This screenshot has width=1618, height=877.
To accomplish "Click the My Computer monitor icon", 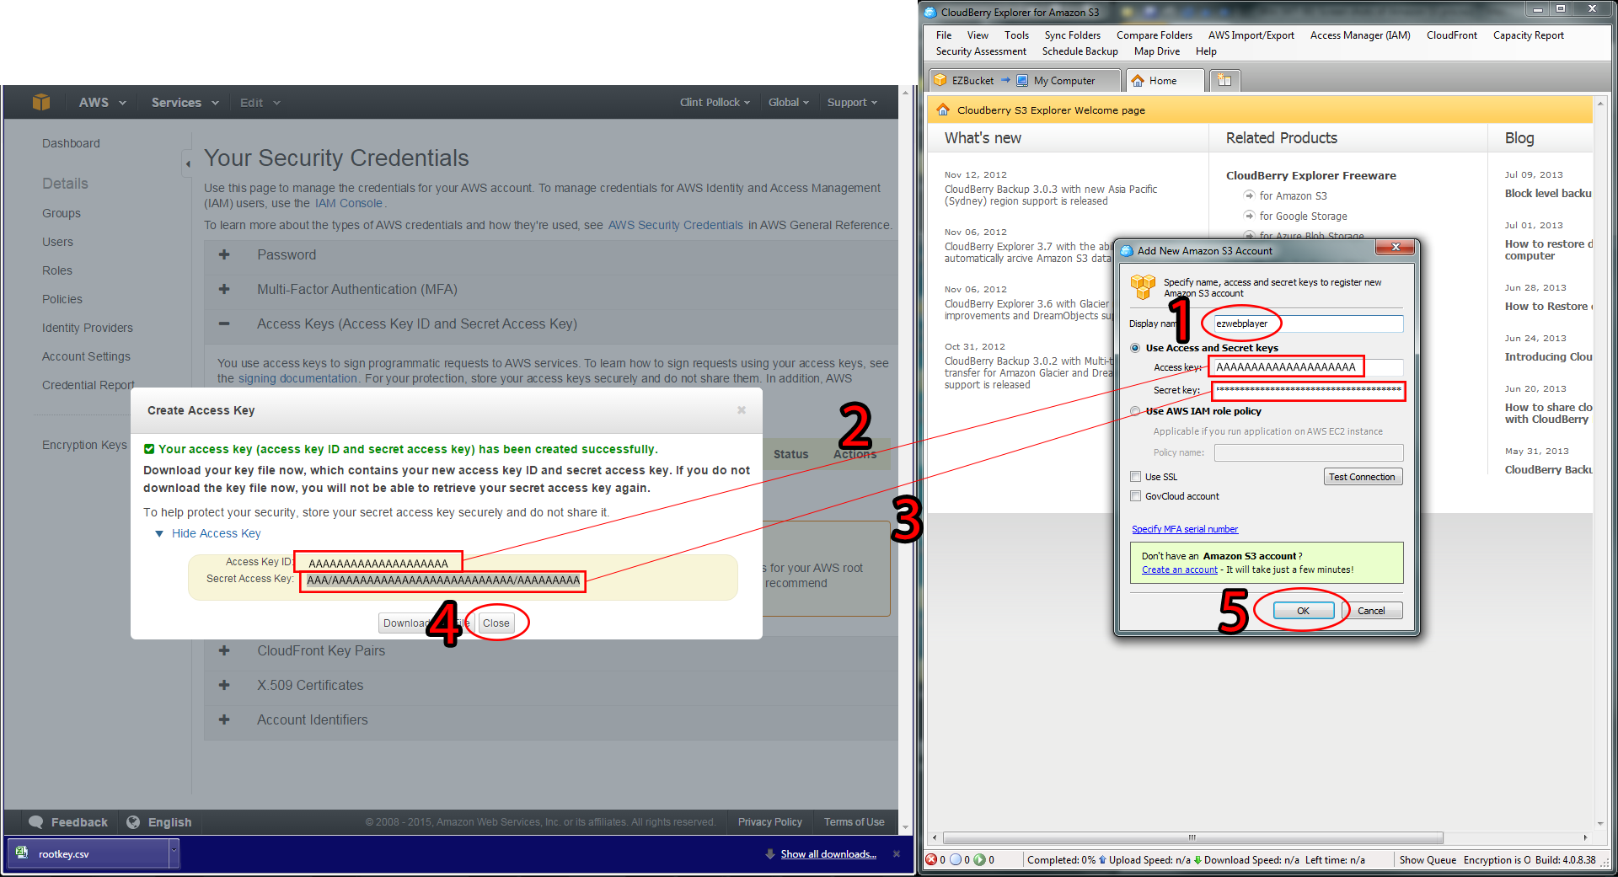I will click(1022, 81).
